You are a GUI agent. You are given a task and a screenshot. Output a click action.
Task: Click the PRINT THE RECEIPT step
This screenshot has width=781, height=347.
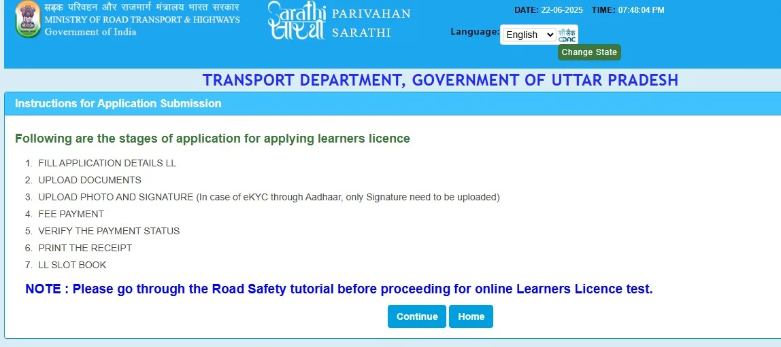tap(85, 248)
